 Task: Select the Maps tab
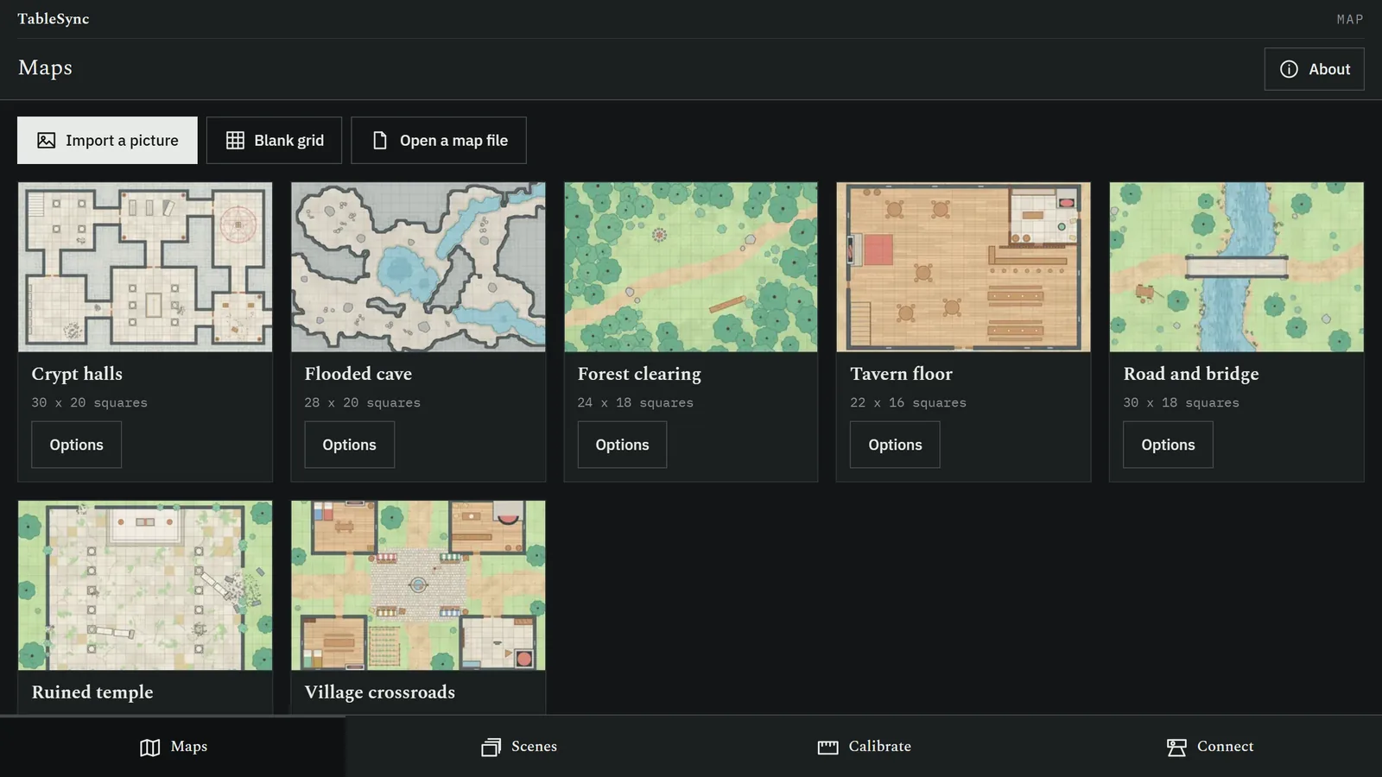point(173,747)
